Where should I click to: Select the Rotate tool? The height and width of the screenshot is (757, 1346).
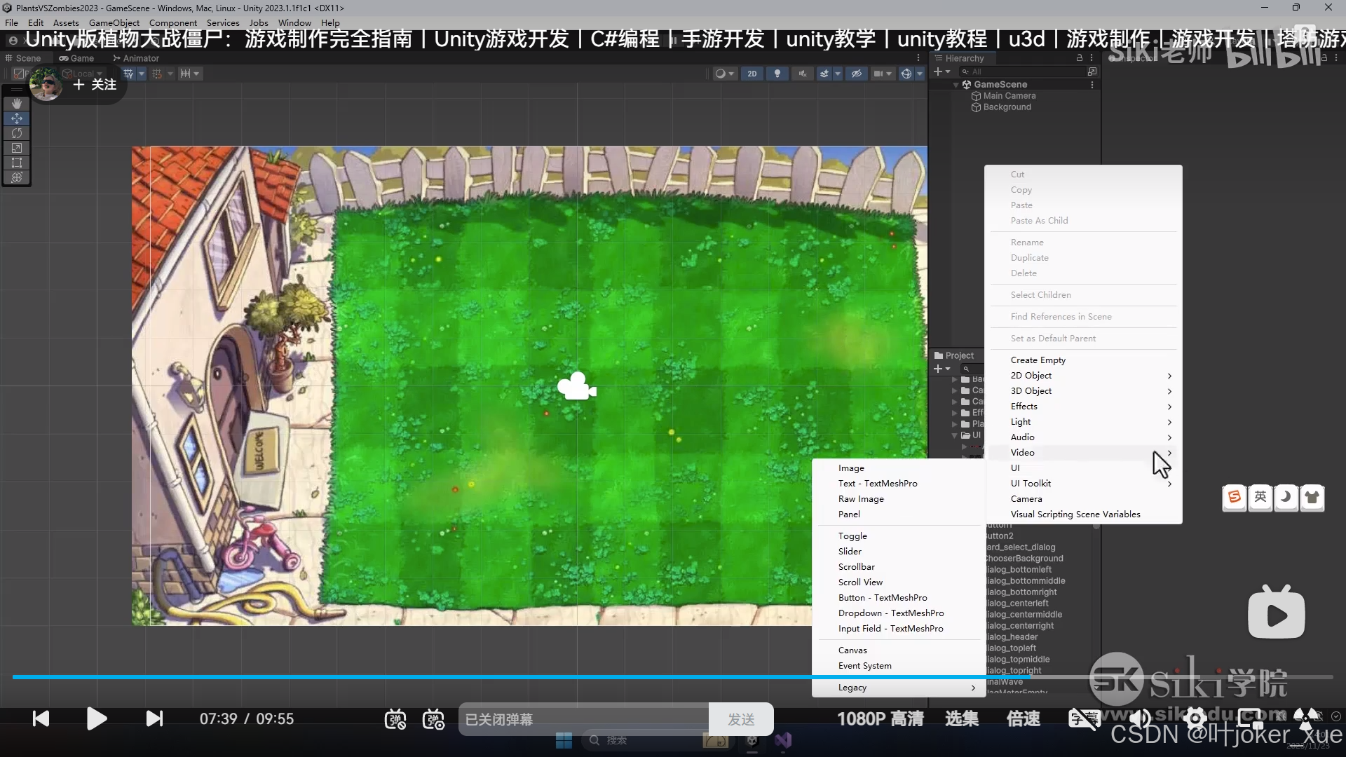[x=17, y=133]
